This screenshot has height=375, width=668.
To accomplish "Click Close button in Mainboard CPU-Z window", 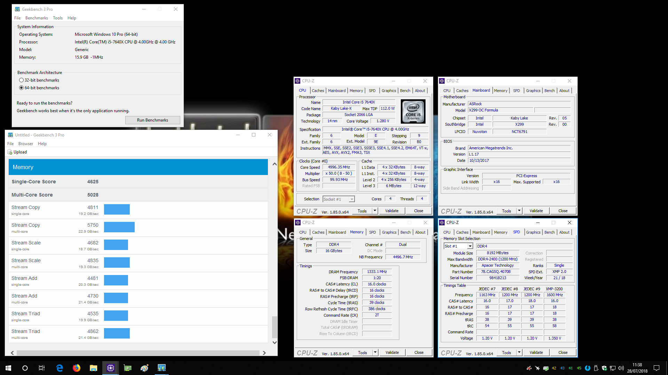I will pyautogui.click(x=563, y=211).
